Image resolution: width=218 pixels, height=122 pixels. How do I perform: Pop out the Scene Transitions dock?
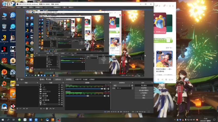click(132, 83)
